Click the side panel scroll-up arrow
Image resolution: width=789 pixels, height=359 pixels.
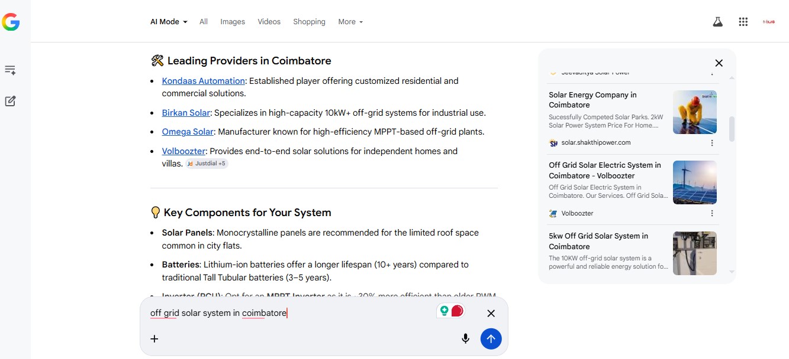(x=732, y=78)
